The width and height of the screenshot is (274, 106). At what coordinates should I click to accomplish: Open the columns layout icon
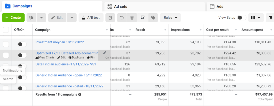point(256,18)
